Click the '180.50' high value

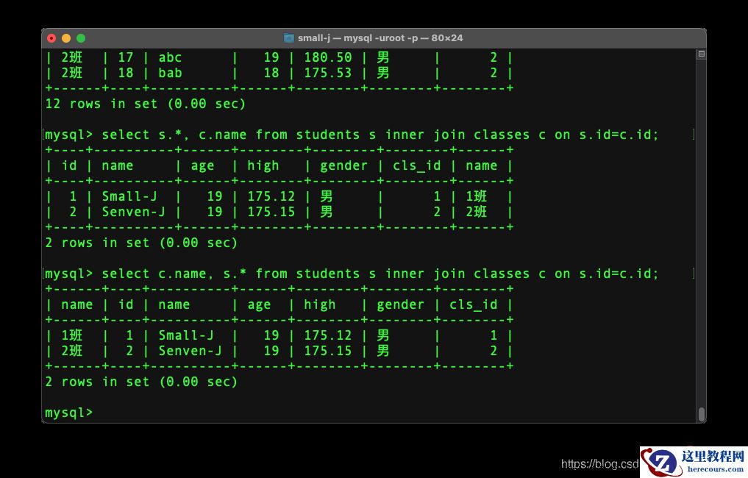click(328, 57)
